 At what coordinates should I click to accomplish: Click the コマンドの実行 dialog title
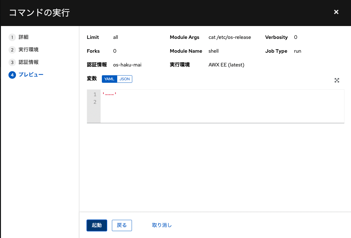click(39, 13)
